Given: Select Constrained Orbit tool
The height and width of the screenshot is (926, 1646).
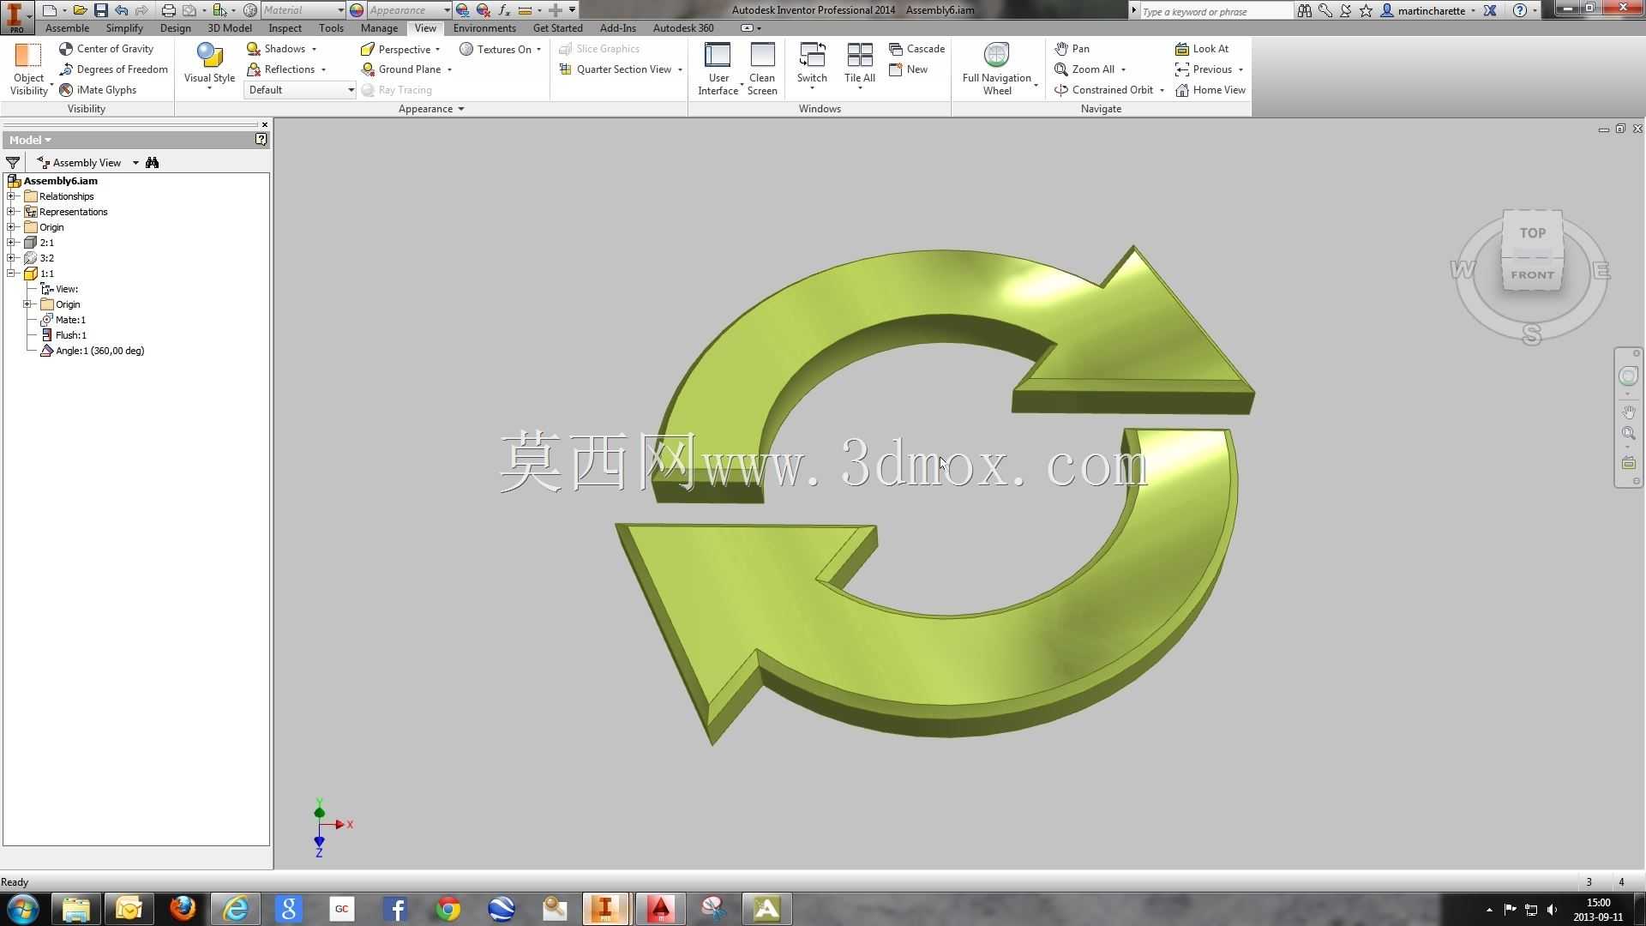Looking at the screenshot, I should click(x=1103, y=90).
